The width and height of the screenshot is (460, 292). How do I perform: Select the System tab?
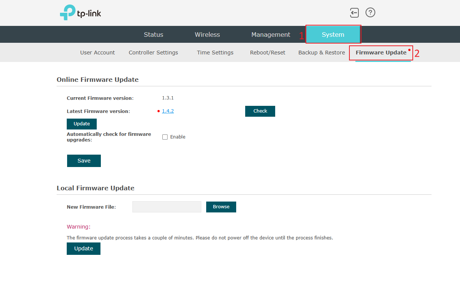(333, 35)
